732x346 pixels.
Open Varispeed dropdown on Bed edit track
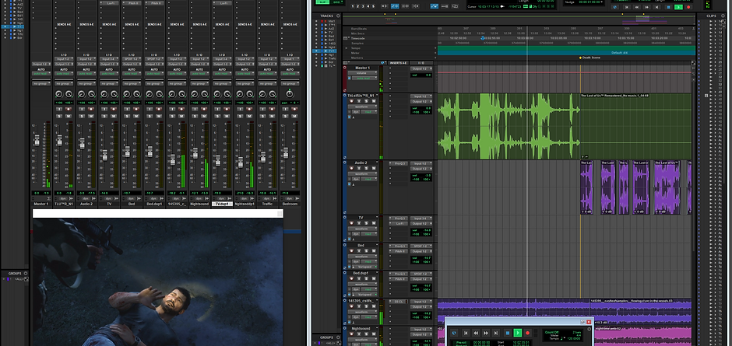[366, 266]
